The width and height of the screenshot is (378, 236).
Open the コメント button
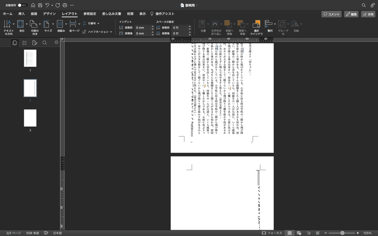tap(332, 14)
